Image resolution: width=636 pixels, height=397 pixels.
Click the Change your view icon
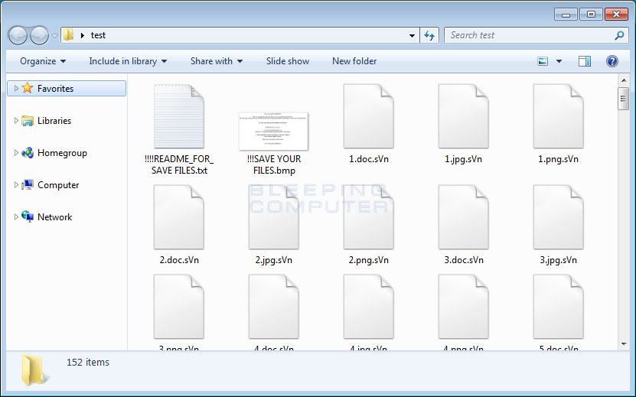tap(543, 61)
